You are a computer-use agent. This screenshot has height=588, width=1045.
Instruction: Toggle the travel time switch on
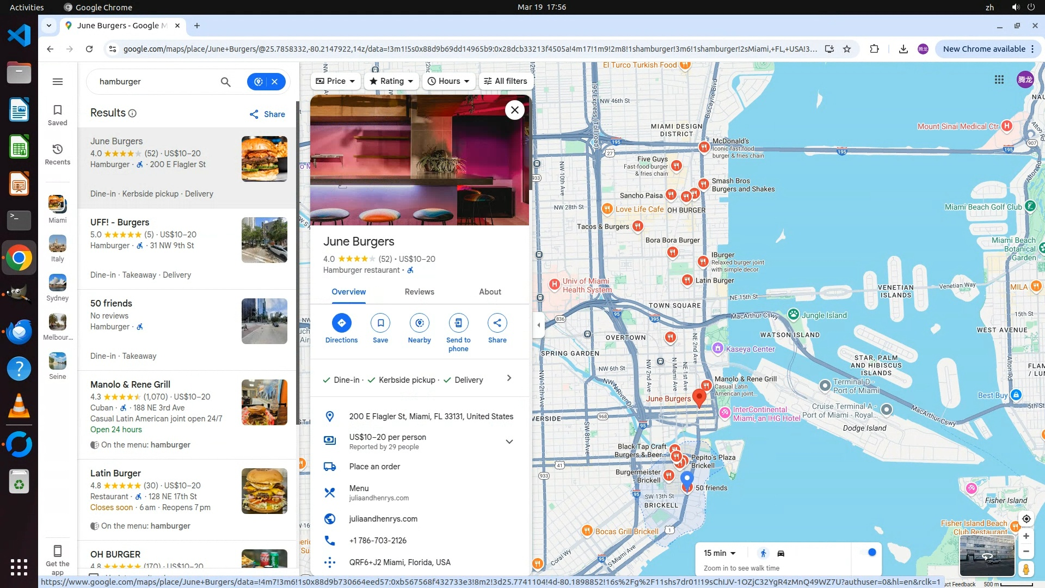pos(869,553)
